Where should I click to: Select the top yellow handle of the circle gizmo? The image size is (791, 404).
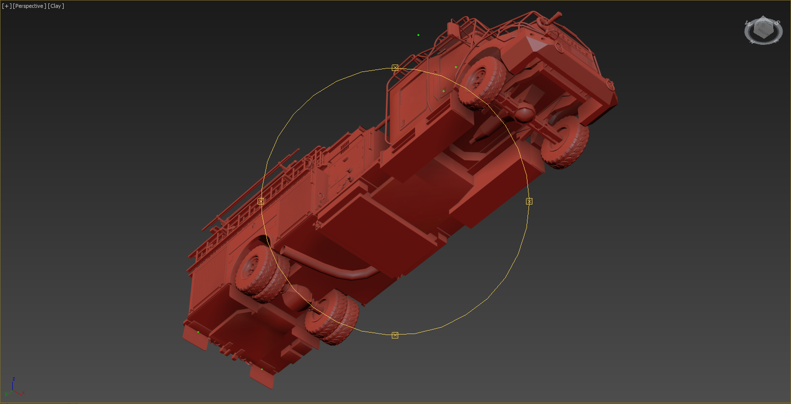click(x=395, y=67)
